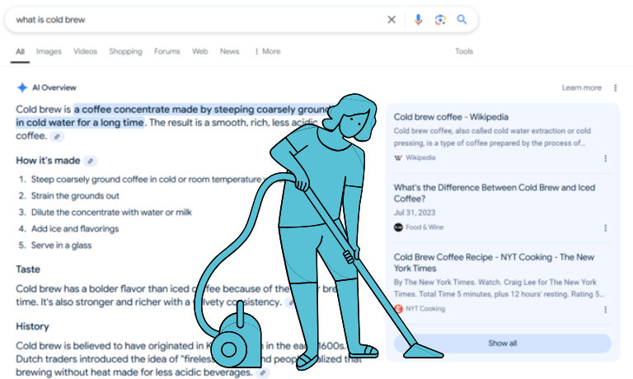Click the NYT Cooking favicon
Image resolution: width=633 pixels, height=379 pixels.
pyautogui.click(x=398, y=309)
